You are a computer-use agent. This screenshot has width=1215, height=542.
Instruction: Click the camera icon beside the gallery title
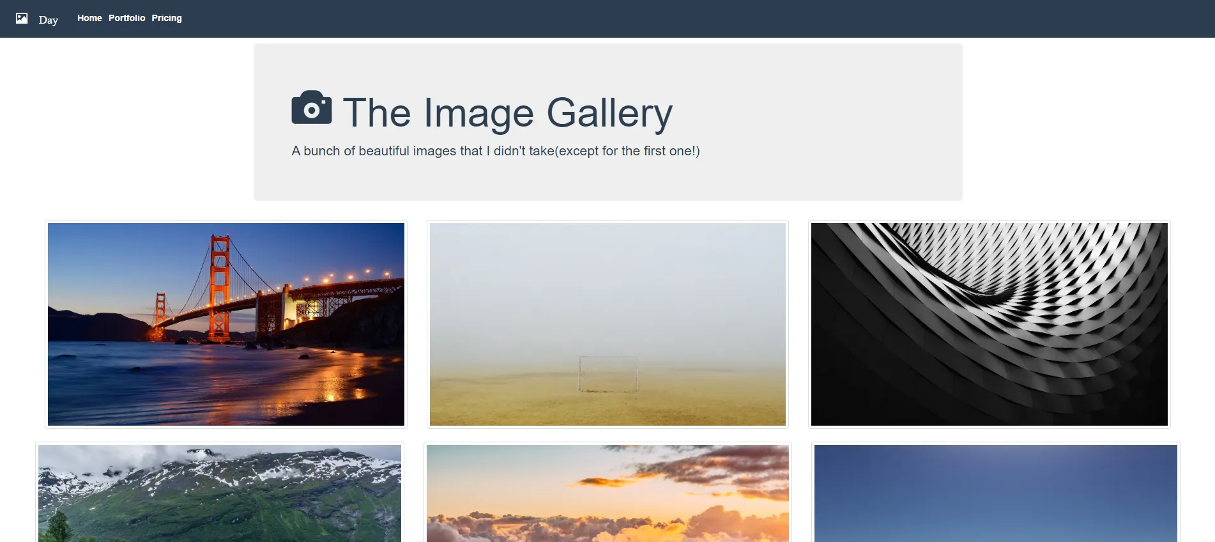click(x=312, y=107)
